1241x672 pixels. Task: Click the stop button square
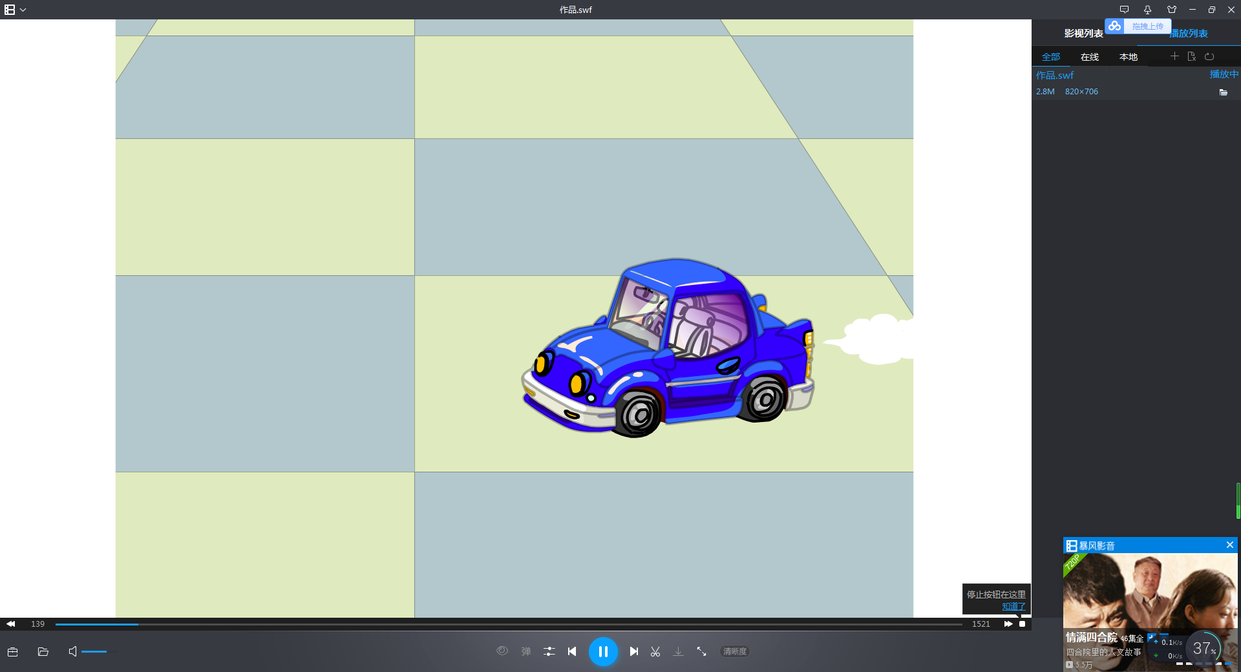click(1022, 624)
